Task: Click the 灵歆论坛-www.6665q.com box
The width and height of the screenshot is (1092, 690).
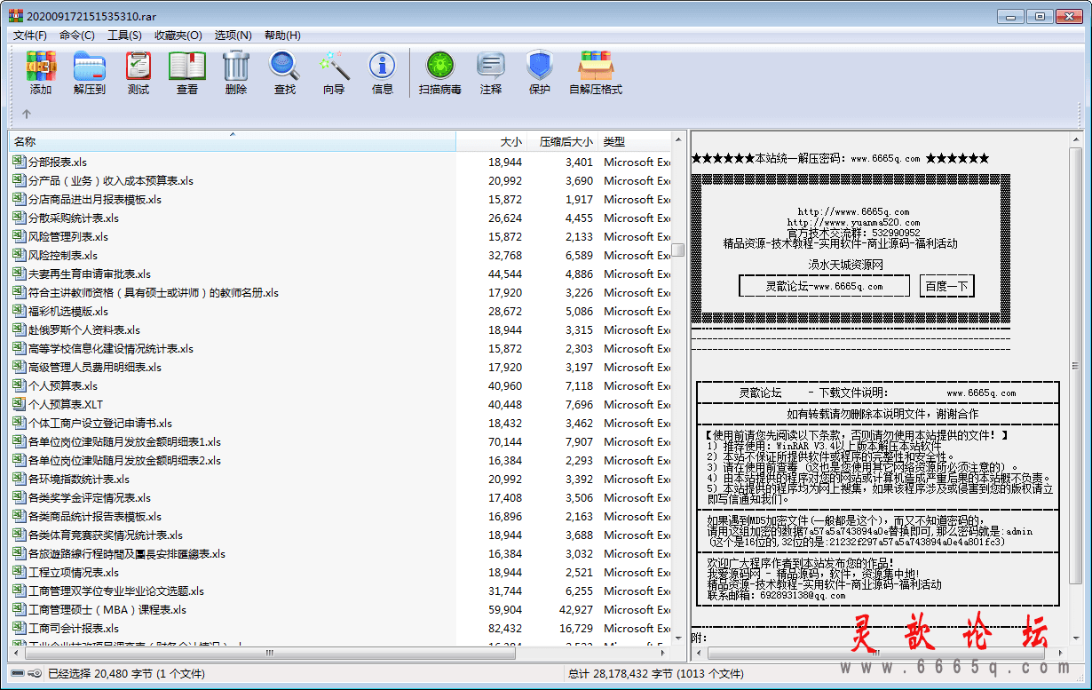Action: point(824,286)
